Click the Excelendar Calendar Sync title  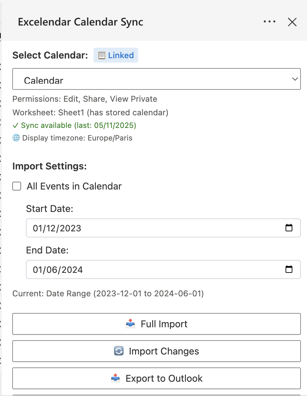pos(81,22)
